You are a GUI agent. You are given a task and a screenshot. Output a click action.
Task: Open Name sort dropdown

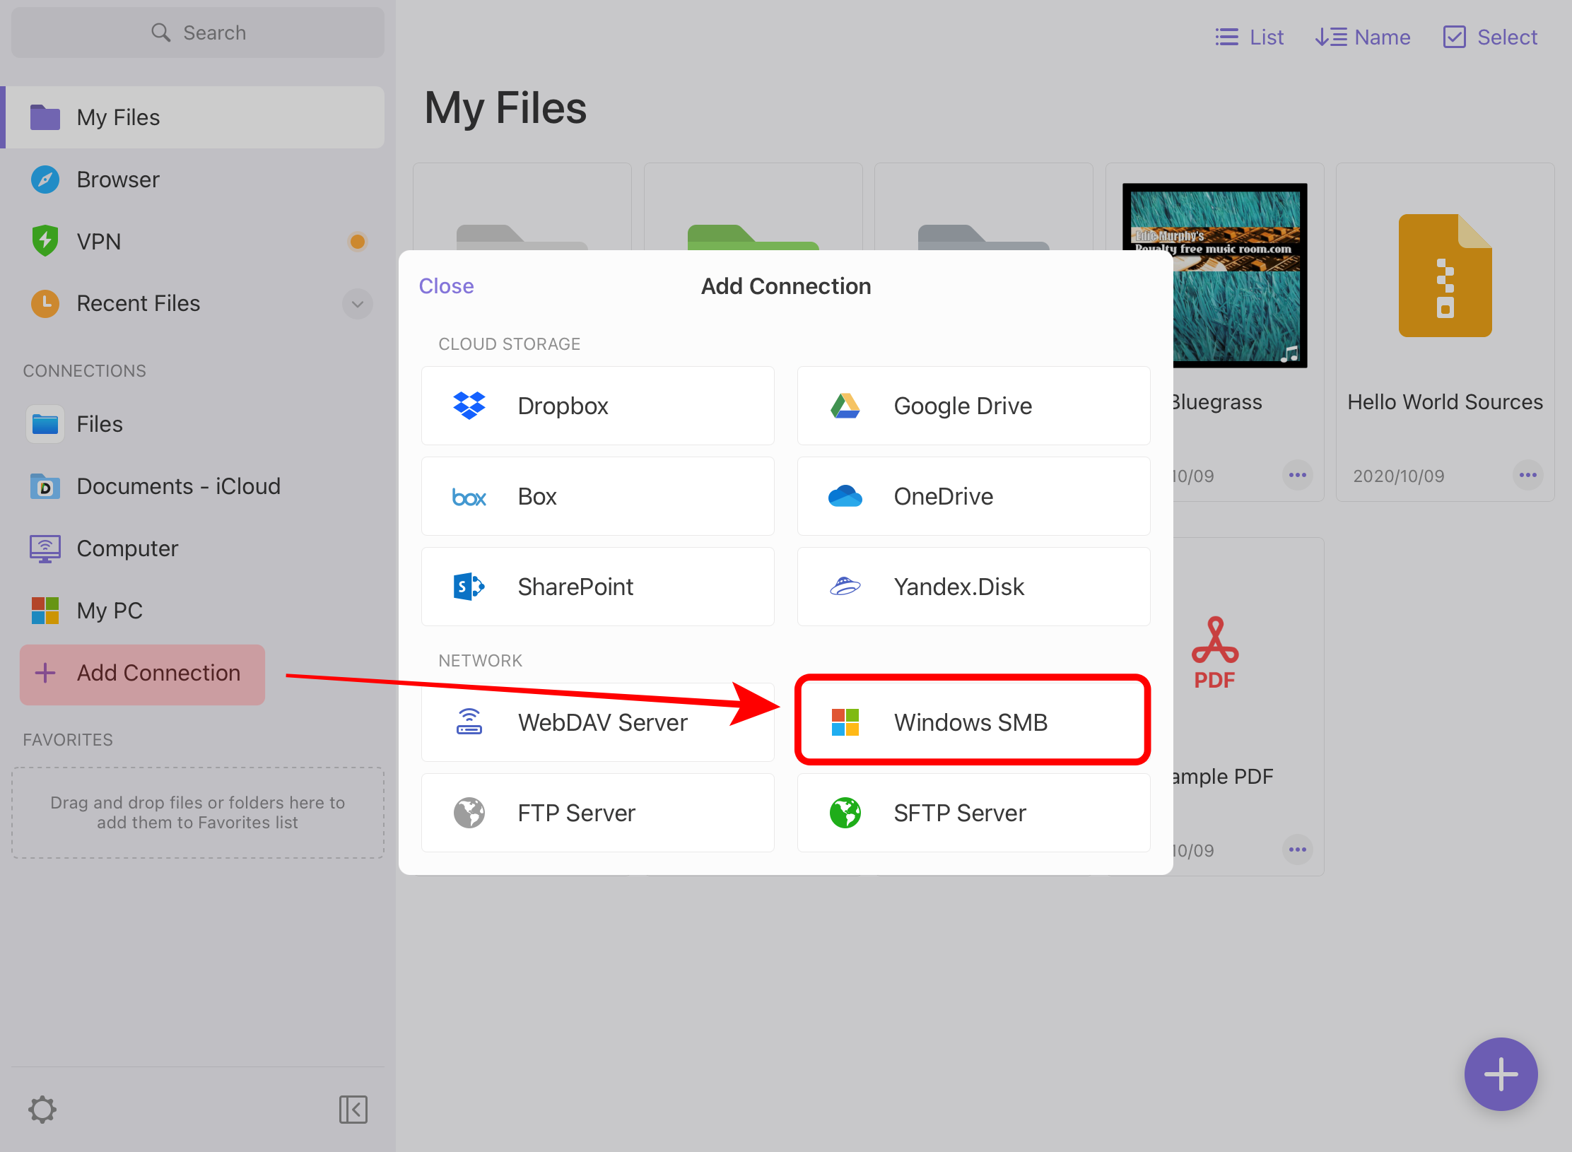pos(1363,37)
